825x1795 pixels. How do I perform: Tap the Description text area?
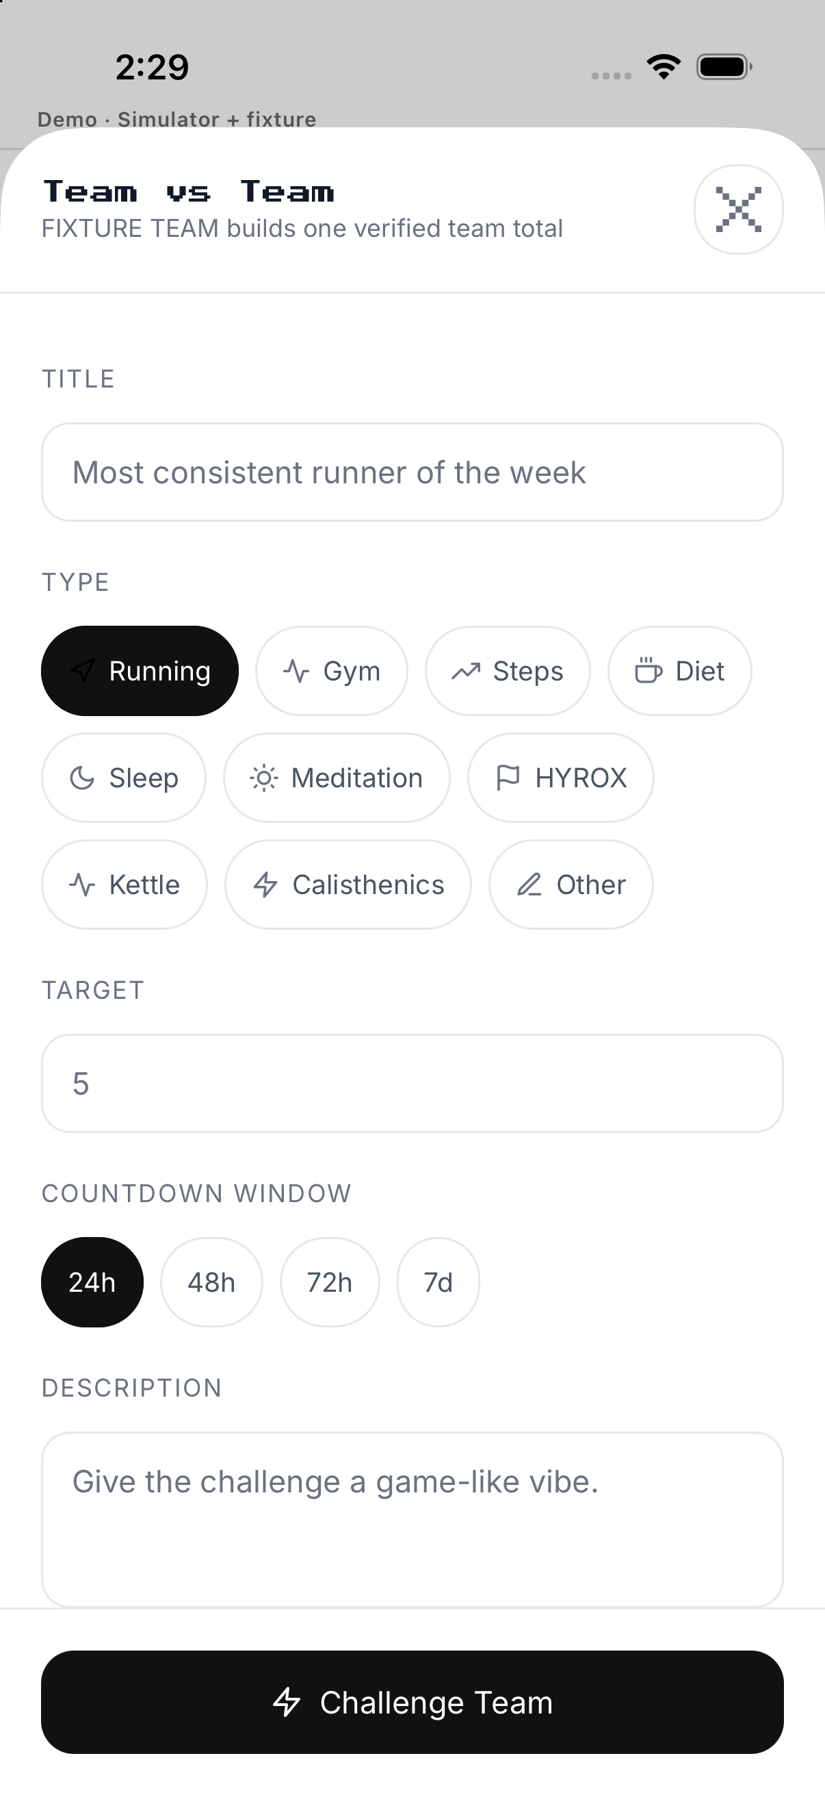click(x=412, y=1519)
